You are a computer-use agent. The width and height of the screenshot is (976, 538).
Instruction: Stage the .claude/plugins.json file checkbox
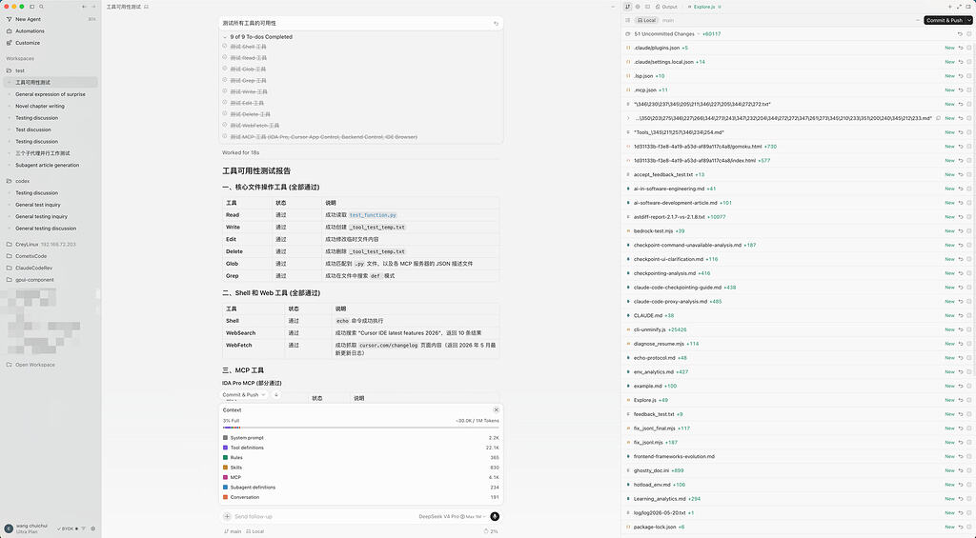[x=969, y=48]
